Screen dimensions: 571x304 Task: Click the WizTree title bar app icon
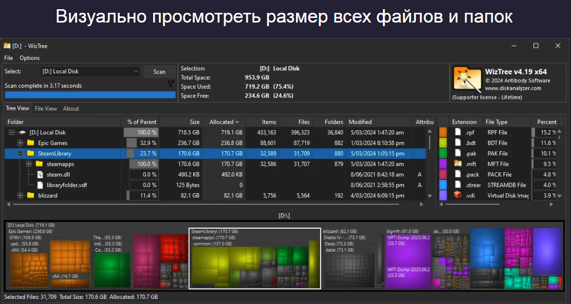pos(7,46)
